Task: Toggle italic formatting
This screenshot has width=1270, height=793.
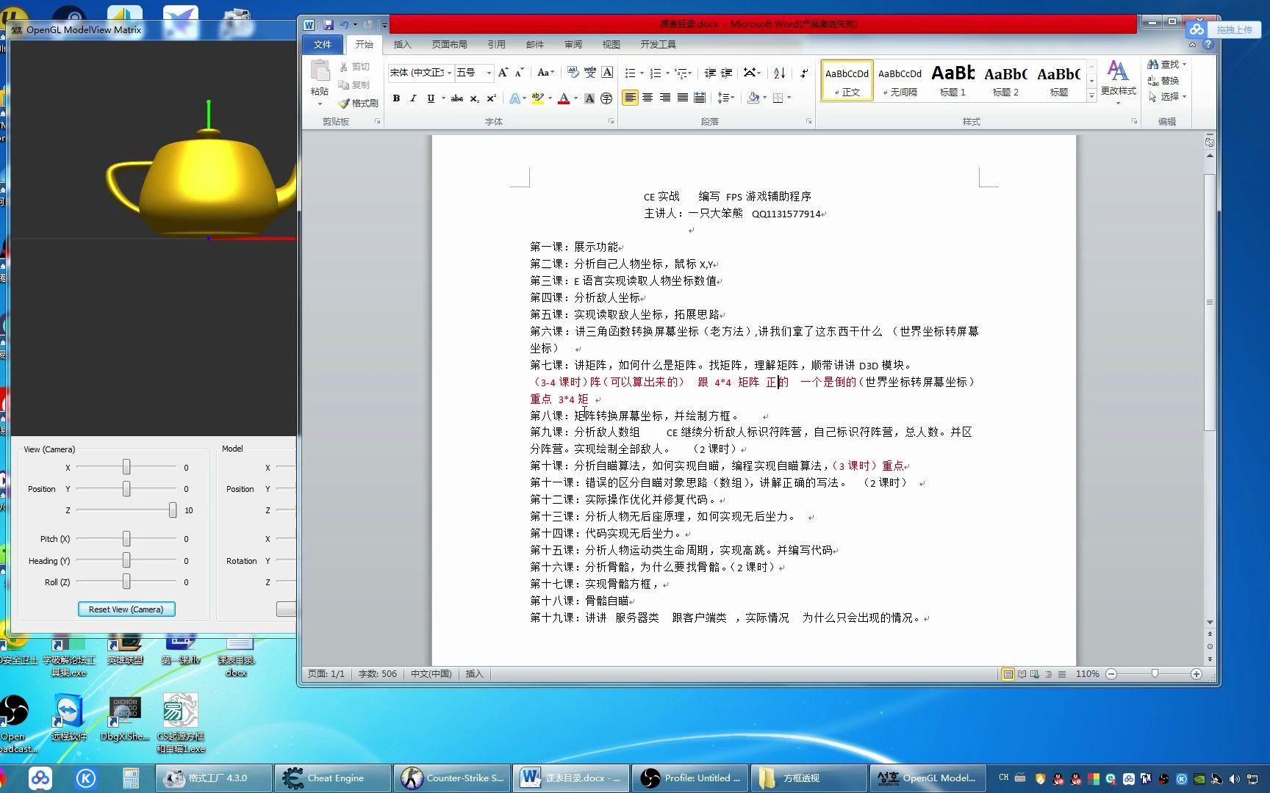Action: point(413,98)
